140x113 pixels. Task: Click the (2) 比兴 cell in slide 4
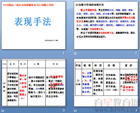point(78,82)
